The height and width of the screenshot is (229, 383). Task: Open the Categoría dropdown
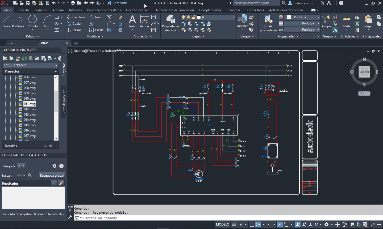[21, 166]
